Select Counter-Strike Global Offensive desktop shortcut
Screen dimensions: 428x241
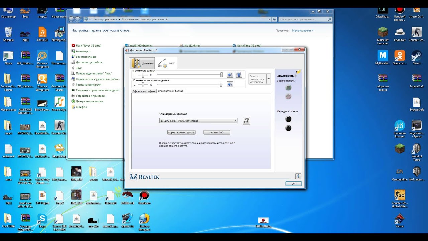400,198
